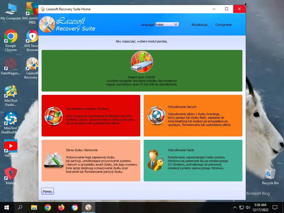Click the disk image tools drive icon
284x213 pixels.
coord(54,160)
